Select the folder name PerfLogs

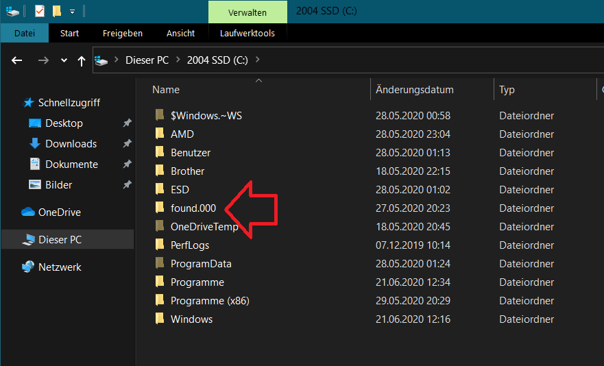point(190,245)
